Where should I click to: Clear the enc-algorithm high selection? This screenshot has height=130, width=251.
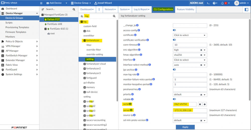coord(201,50)
